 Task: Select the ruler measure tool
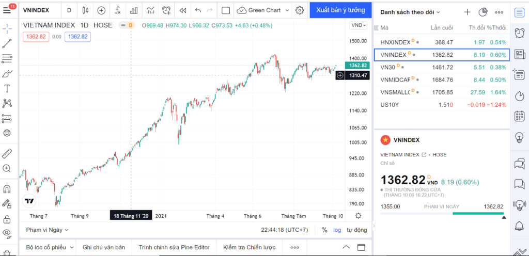(x=7, y=154)
